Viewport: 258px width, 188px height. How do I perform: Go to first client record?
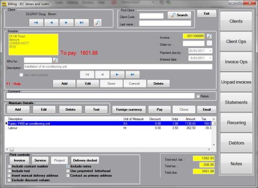36,22
